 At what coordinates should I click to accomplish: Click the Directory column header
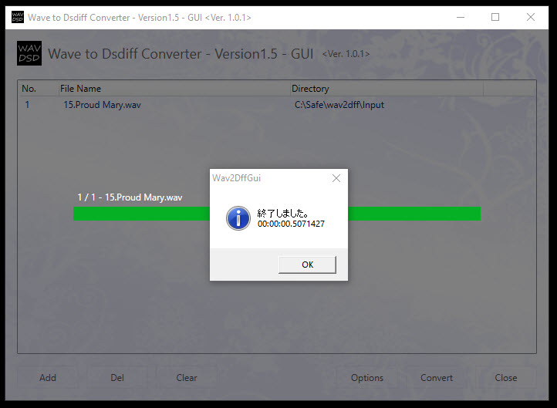(x=387, y=89)
